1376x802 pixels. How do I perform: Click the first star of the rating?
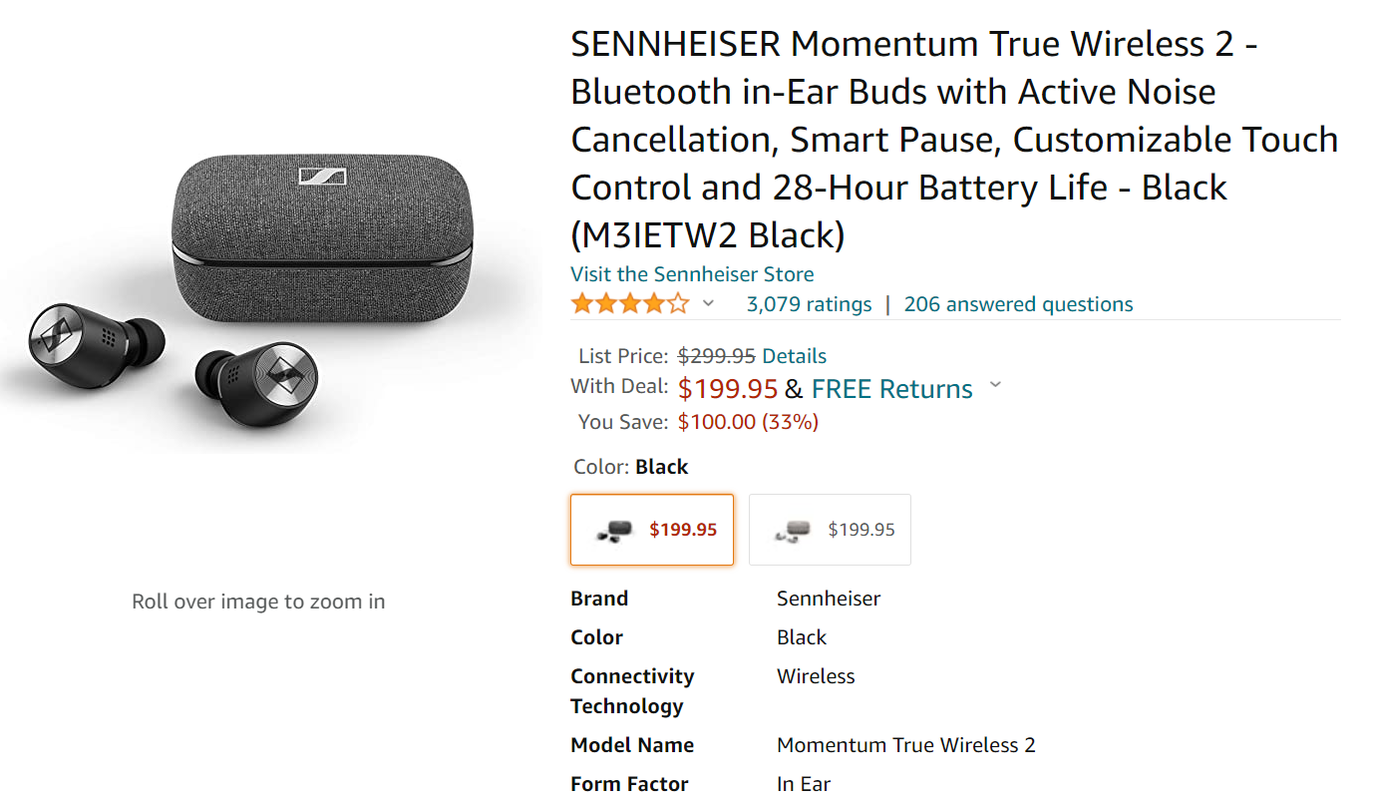[x=581, y=302]
